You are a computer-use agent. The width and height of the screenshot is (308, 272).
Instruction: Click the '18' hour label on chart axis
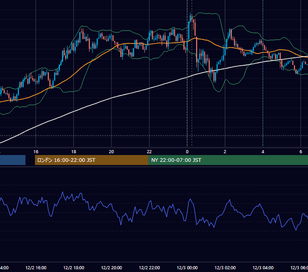pyautogui.click(x=74, y=152)
